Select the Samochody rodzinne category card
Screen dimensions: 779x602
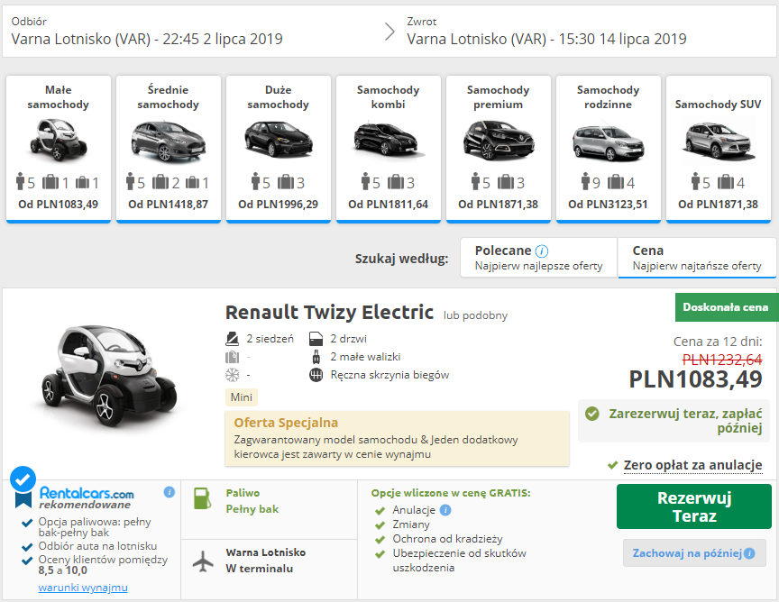pyautogui.click(x=608, y=149)
